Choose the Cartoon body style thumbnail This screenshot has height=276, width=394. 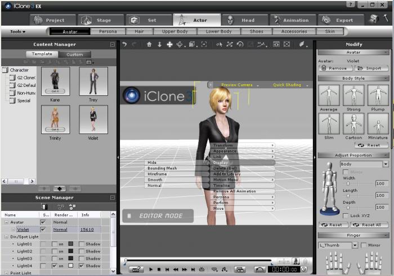click(x=353, y=123)
